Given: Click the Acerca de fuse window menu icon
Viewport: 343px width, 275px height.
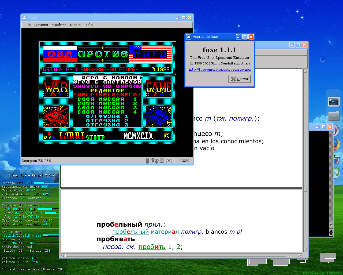Looking at the screenshot, I should [x=189, y=37].
